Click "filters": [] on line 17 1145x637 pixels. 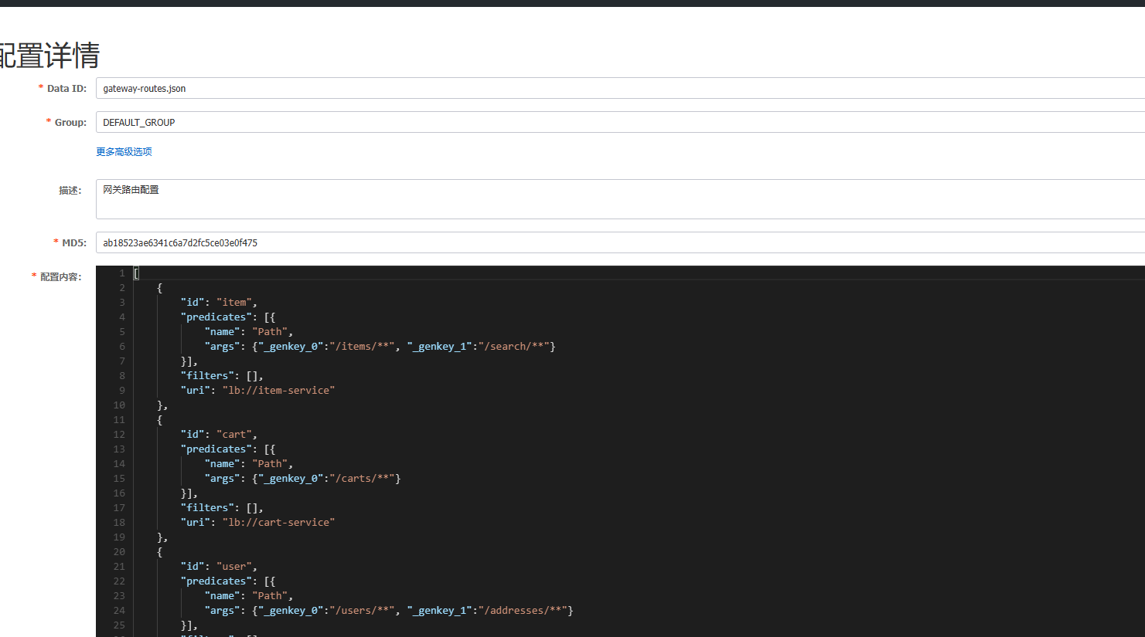coord(222,508)
